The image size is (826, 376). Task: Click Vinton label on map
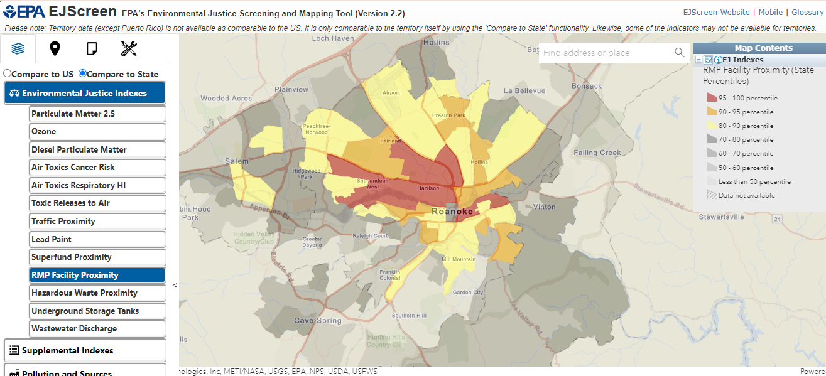click(544, 207)
